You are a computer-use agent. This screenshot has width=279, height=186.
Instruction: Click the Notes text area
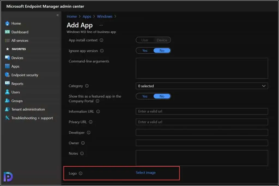click(202, 158)
